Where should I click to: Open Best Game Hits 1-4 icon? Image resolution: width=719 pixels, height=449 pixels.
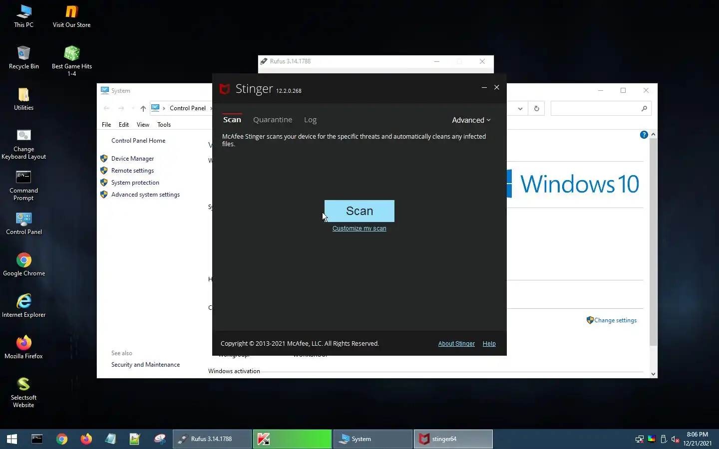tap(71, 61)
